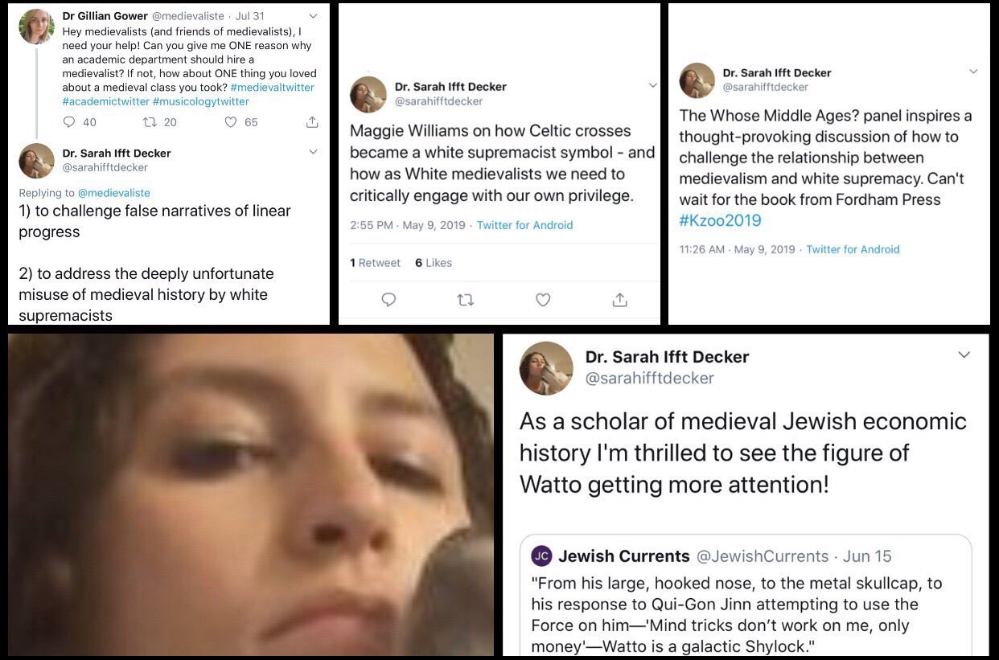Viewport: 999px width, 660px height.
Task: Expand options chevron on Celtic crosses tweet
Action: tap(652, 85)
